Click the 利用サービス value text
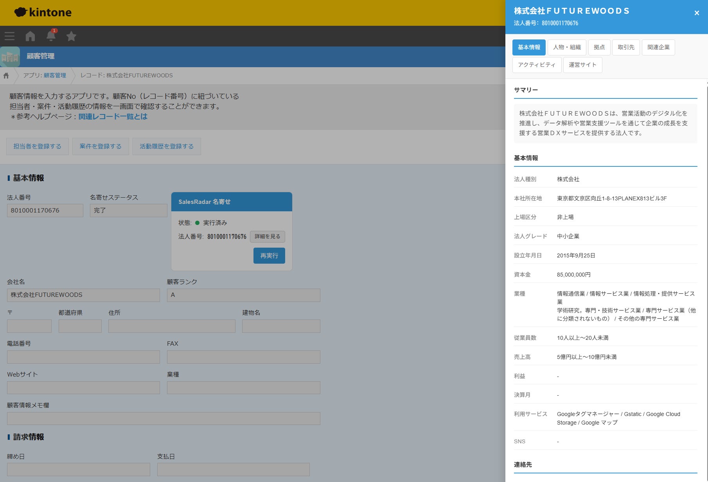 tap(618, 418)
